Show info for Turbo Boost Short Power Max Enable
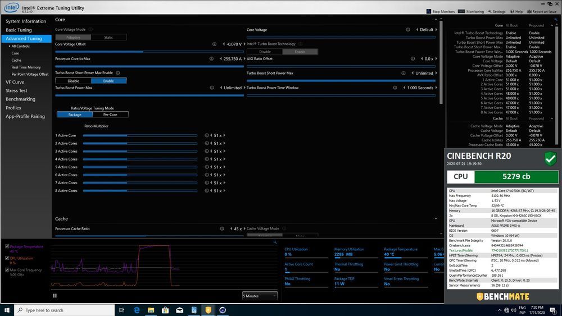The height and width of the screenshot is (316, 562). tap(118, 72)
